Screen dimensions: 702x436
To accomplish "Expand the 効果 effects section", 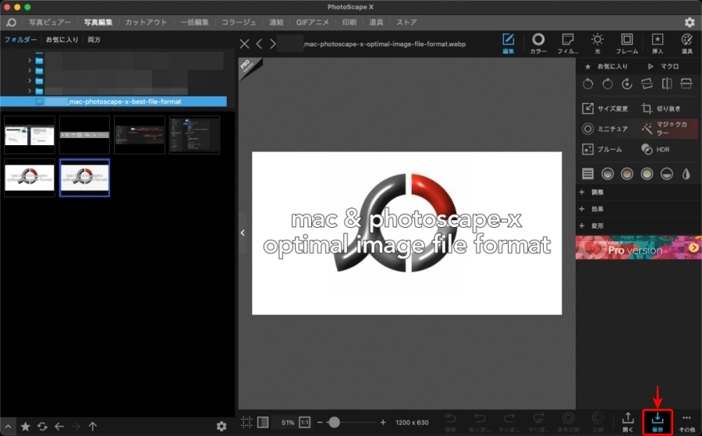I will (x=592, y=209).
